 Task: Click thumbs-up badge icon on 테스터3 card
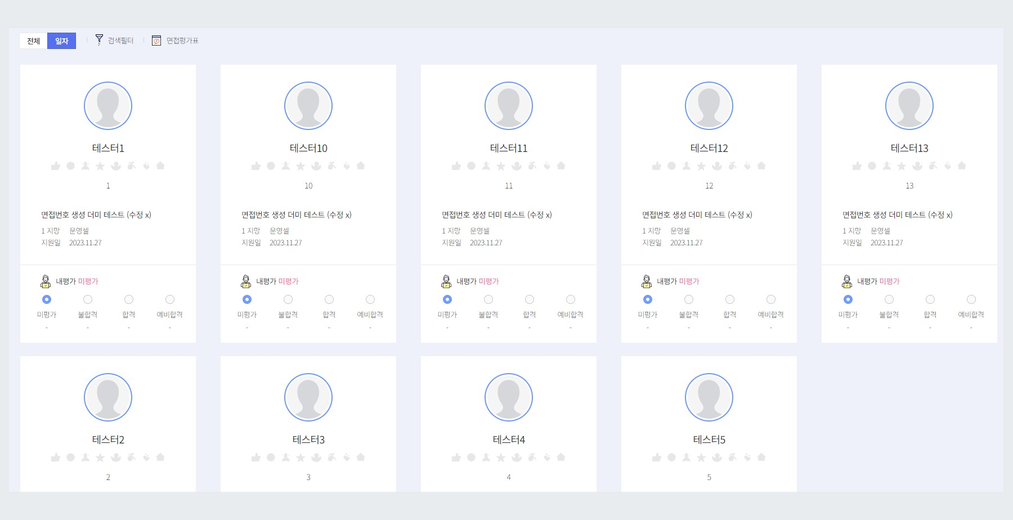click(x=256, y=458)
